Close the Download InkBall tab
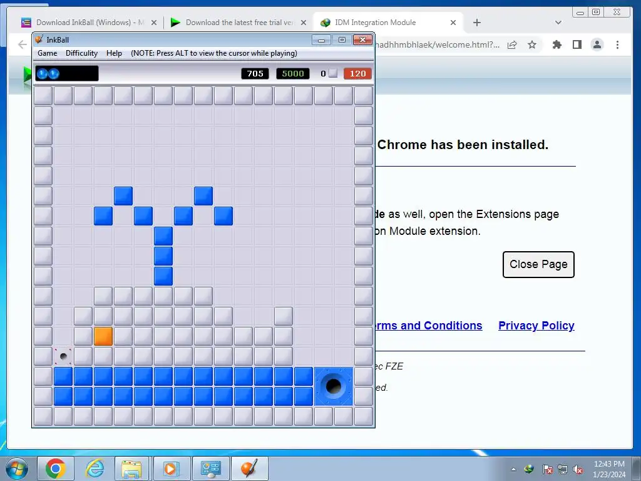Viewport: 641px width, 481px height. click(154, 23)
